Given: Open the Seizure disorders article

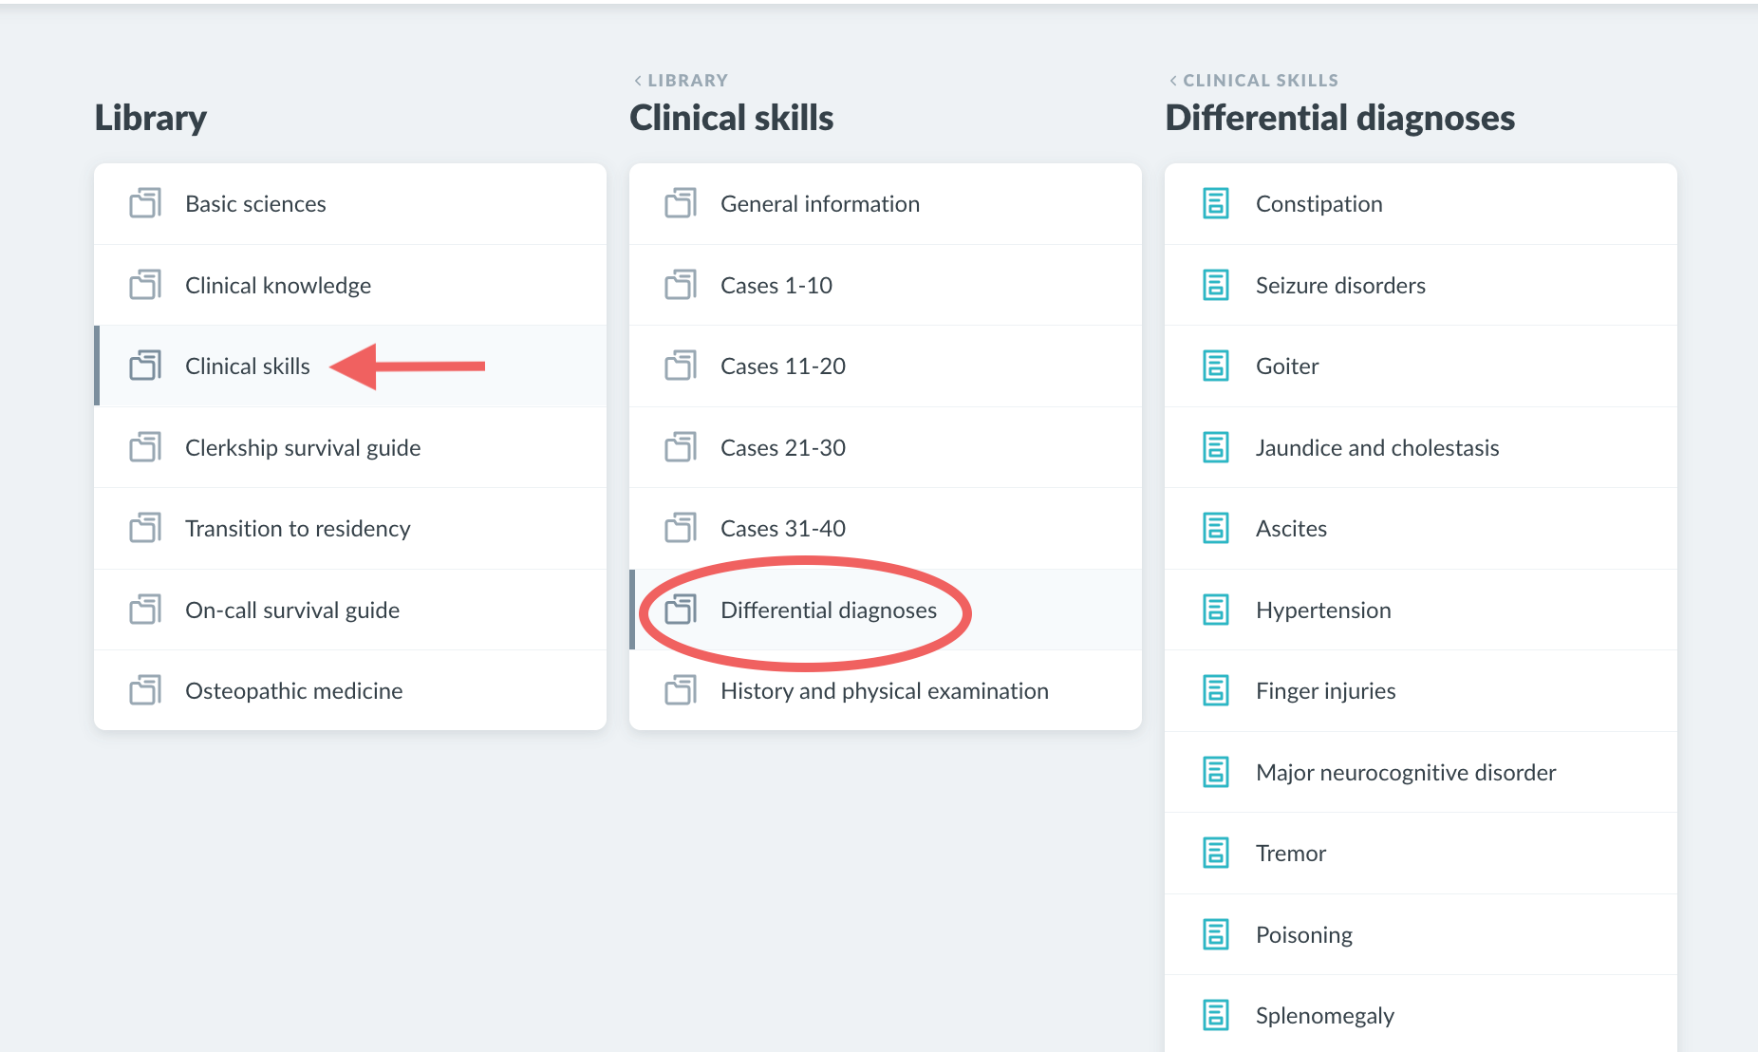Looking at the screenshot, I should [1421, 285].
